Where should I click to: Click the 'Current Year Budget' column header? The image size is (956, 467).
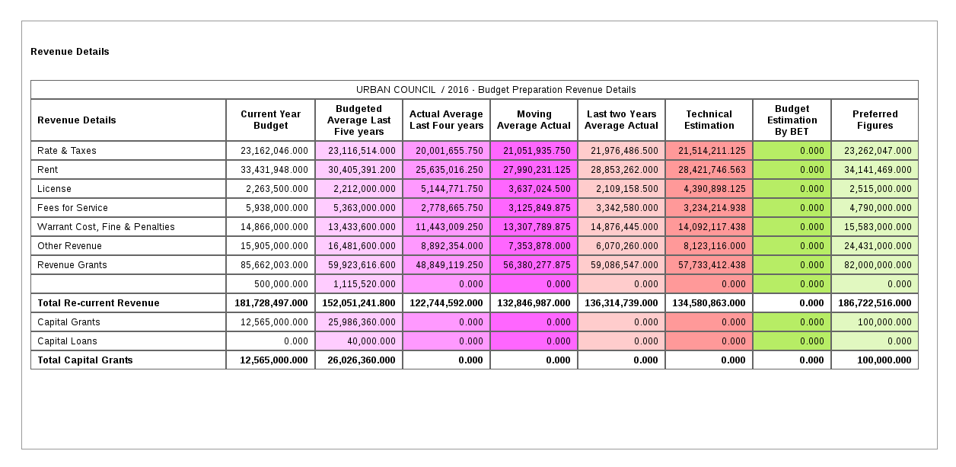[270, 120]
